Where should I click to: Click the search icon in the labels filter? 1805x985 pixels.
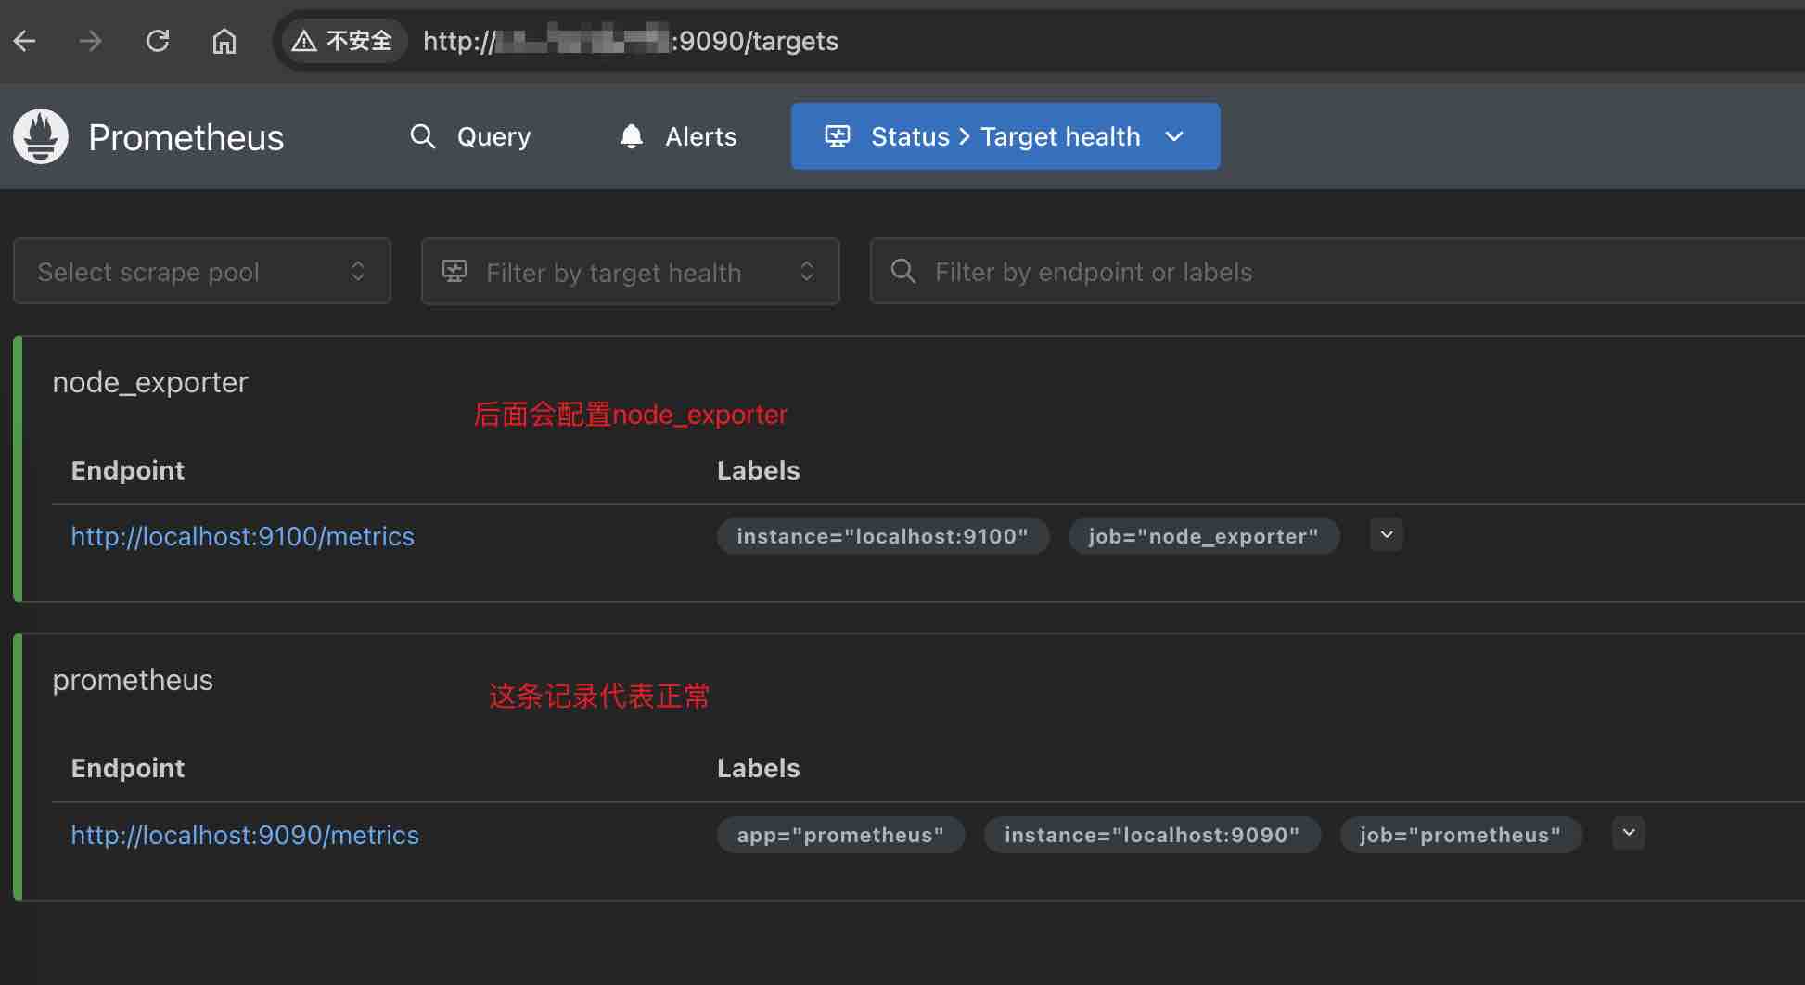(903, 271)
